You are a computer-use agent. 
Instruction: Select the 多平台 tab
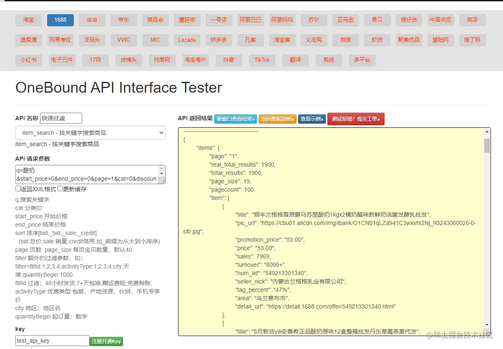(362, 60)
